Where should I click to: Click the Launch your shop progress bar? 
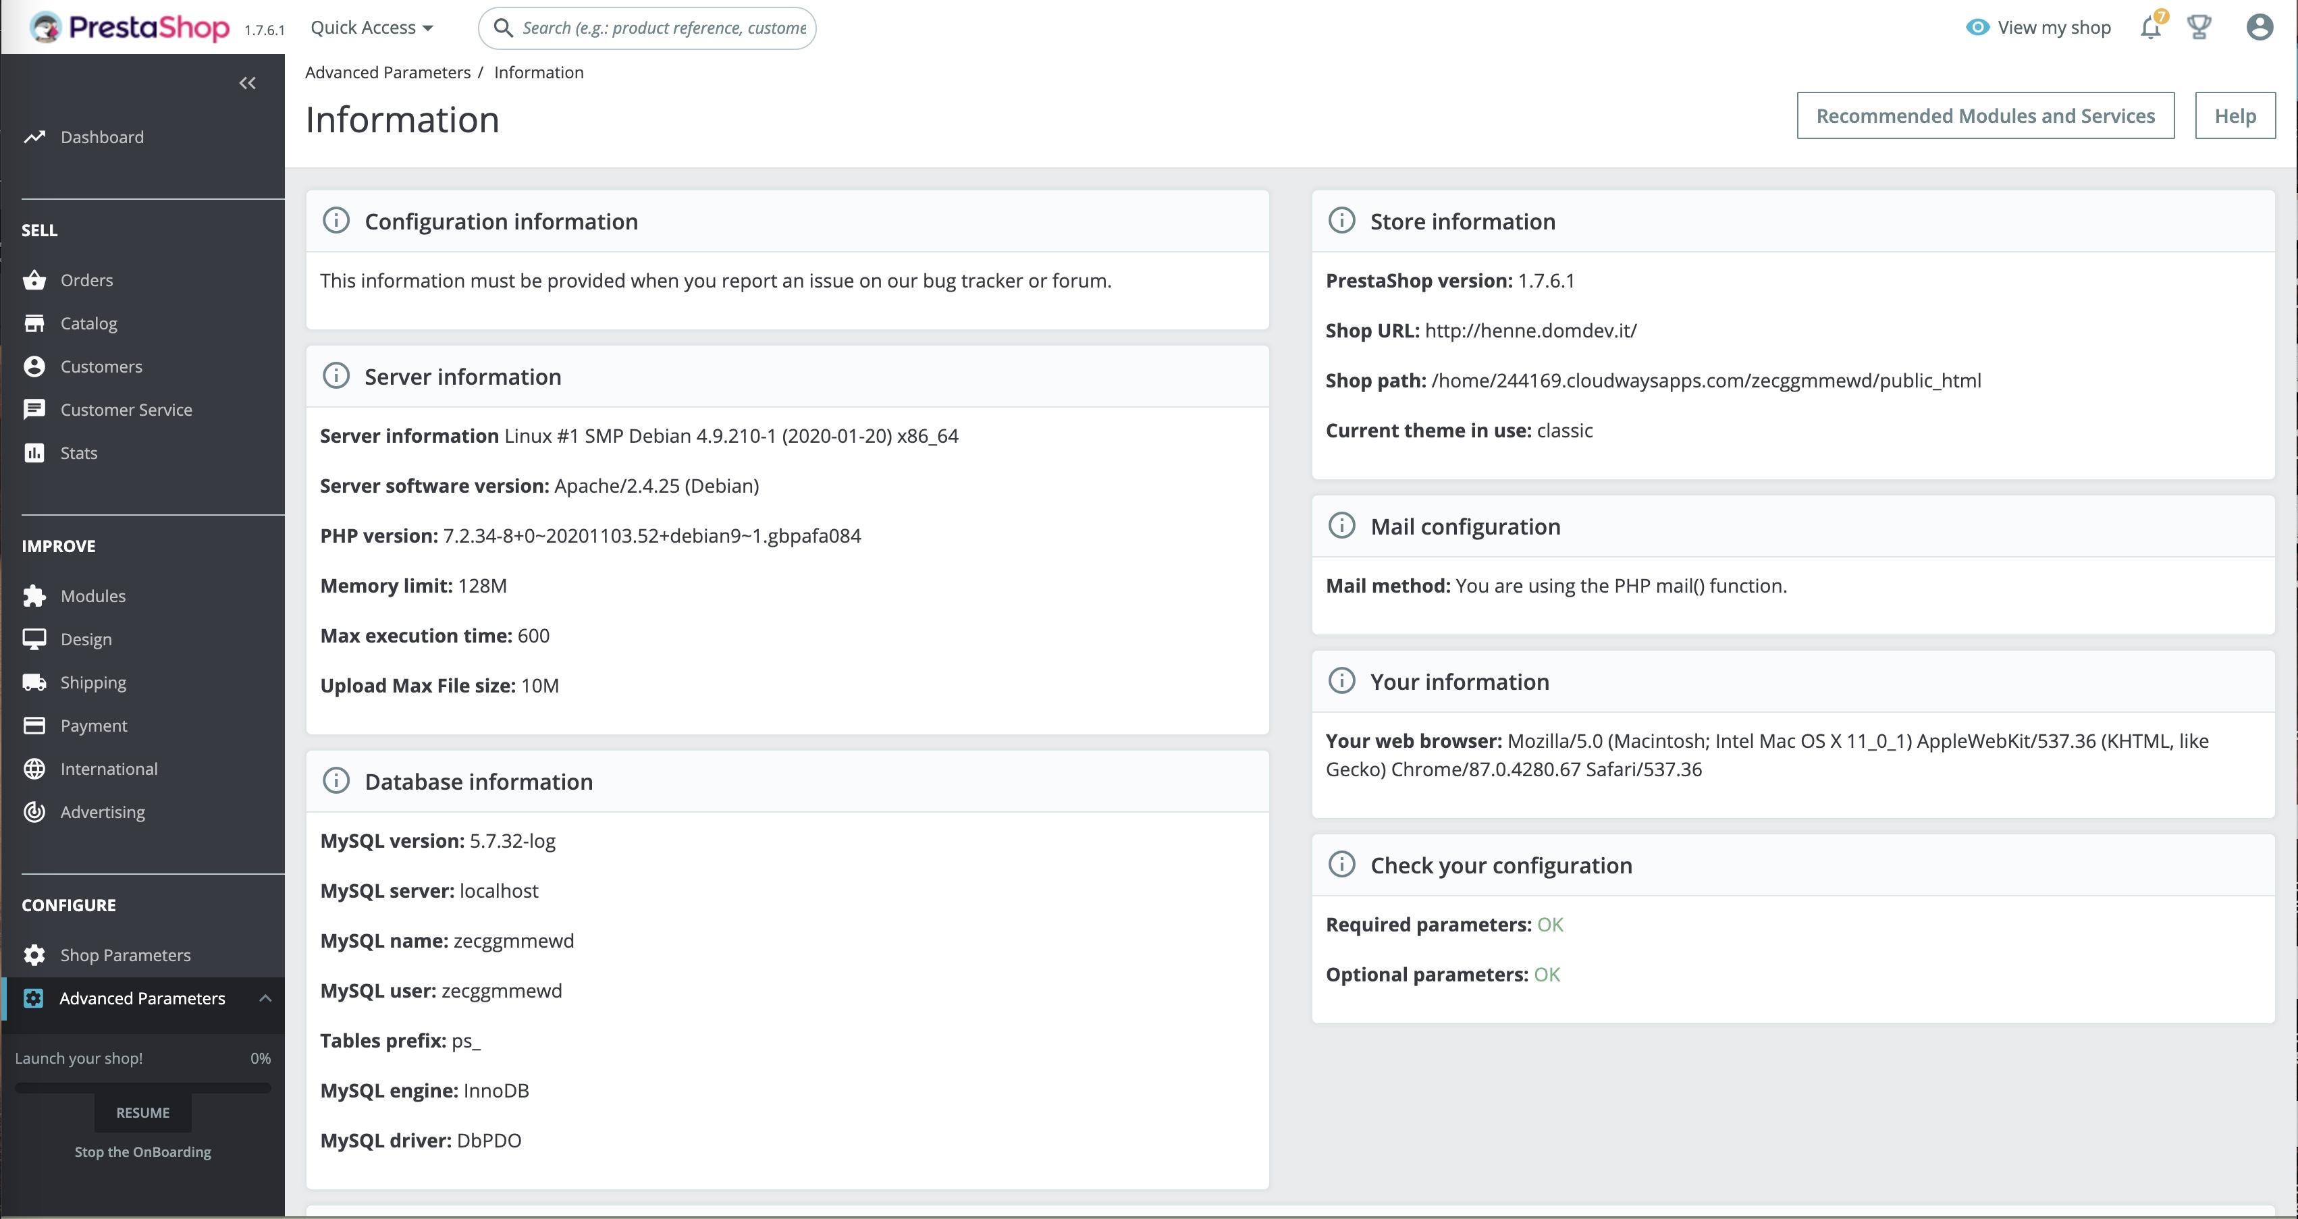(x=142, y=1087)
